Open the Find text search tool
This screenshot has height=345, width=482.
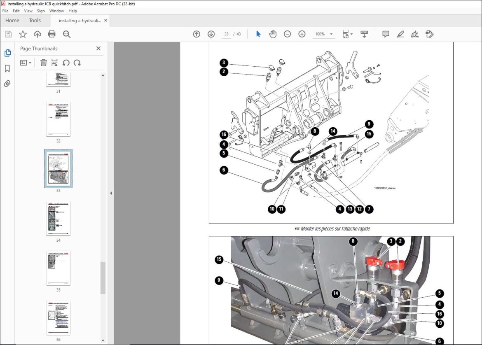point(66,34)
